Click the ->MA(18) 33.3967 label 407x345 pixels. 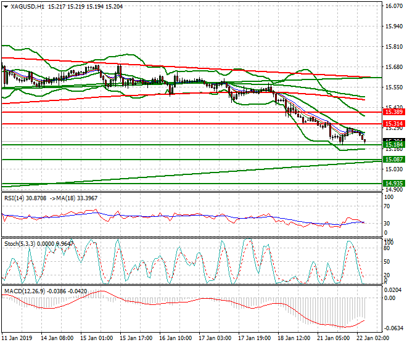73,198
